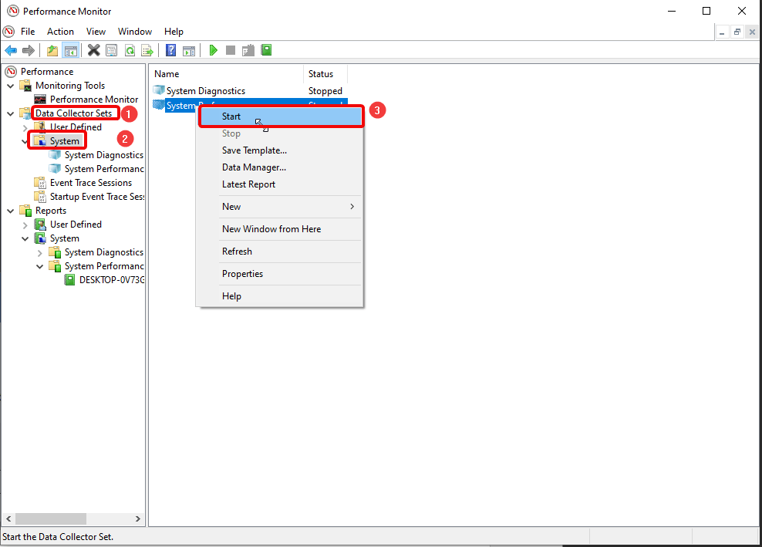The image size is (762, 547).
Task: Toggle the Export List toolbar icon
Action: [148, 49]
